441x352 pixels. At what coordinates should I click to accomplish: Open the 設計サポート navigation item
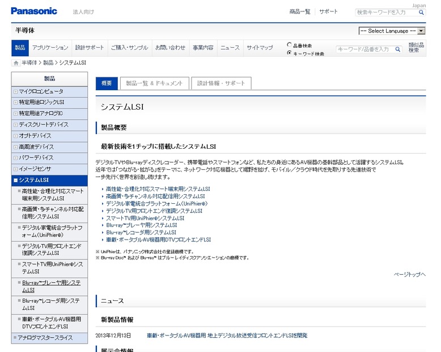tap(90, 48)
